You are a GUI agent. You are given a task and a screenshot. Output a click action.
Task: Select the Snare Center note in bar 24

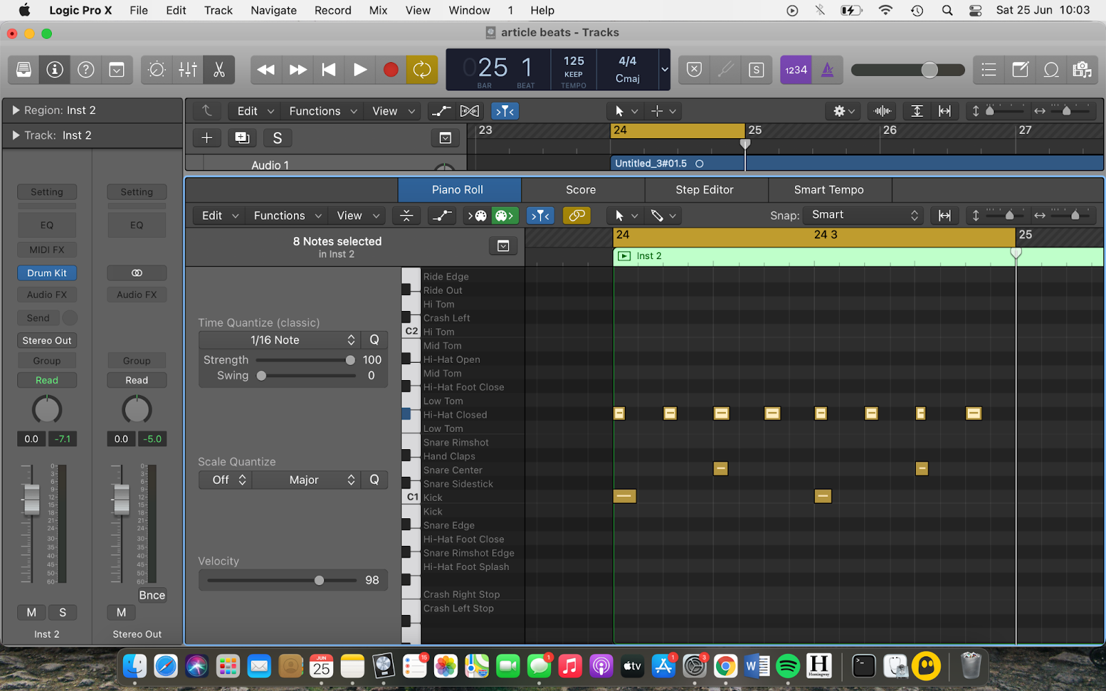[x=720, y=468]
